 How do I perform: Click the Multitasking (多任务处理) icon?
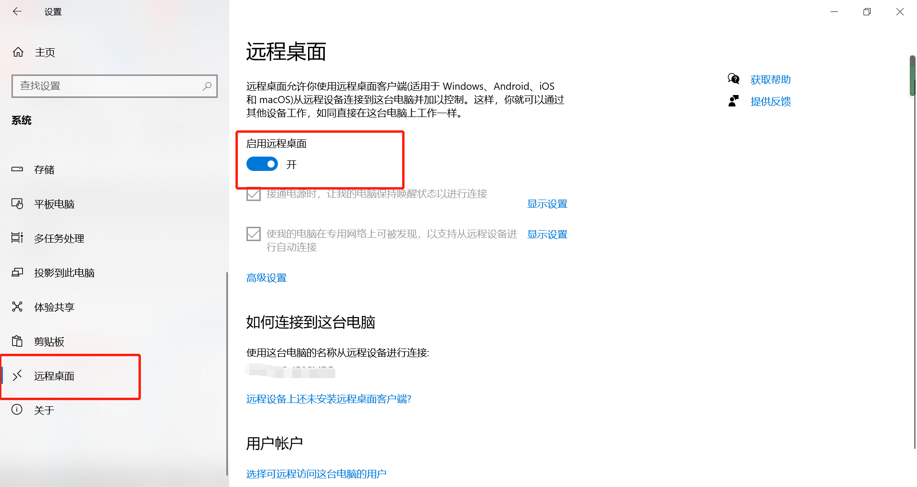click(17, 238)
